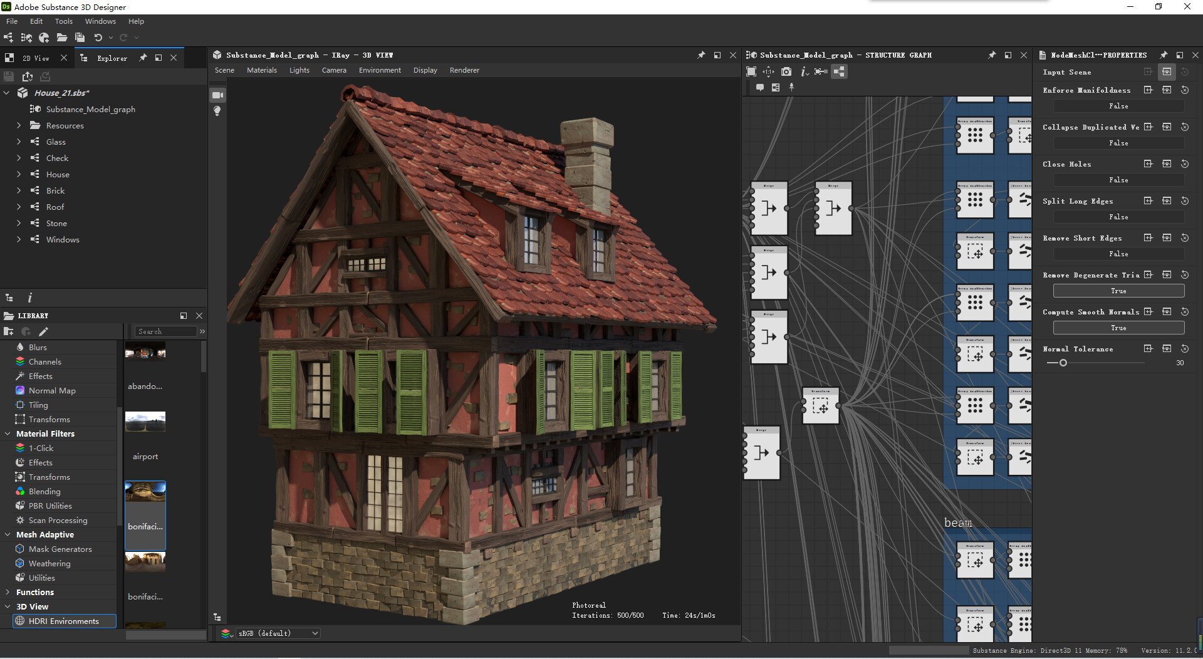This screenshot has height=659, width=1203.
Task: Click the export icon below the 2D View tab
Action: [x=27, y=76]
